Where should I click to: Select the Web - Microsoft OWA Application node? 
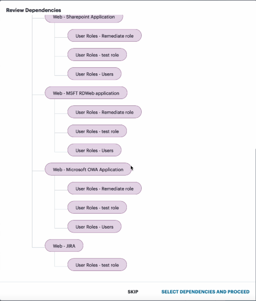pyautogui.click(x=88, y=169)
